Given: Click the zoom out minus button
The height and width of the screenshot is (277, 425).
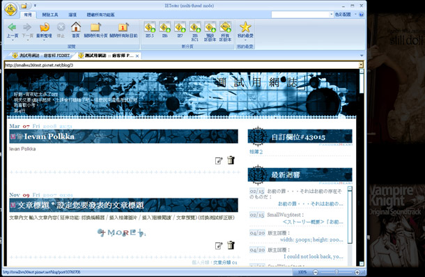Looking at the screenshot, I should pyautogui.click(x=316, y=272).
